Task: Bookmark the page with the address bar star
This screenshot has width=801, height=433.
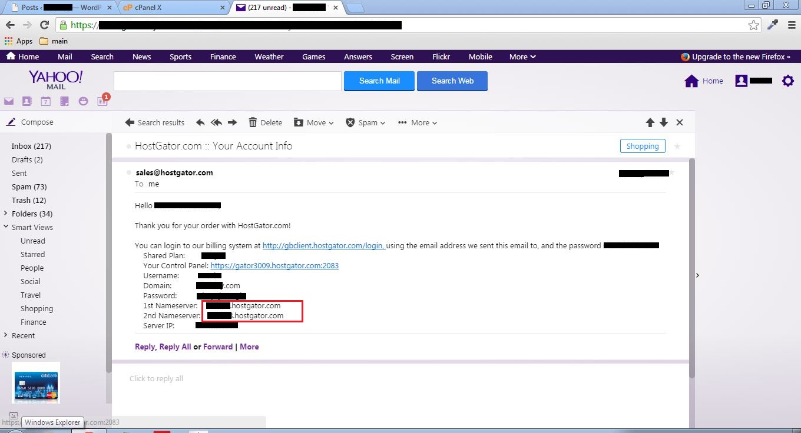Action: [x=753, y=25]
